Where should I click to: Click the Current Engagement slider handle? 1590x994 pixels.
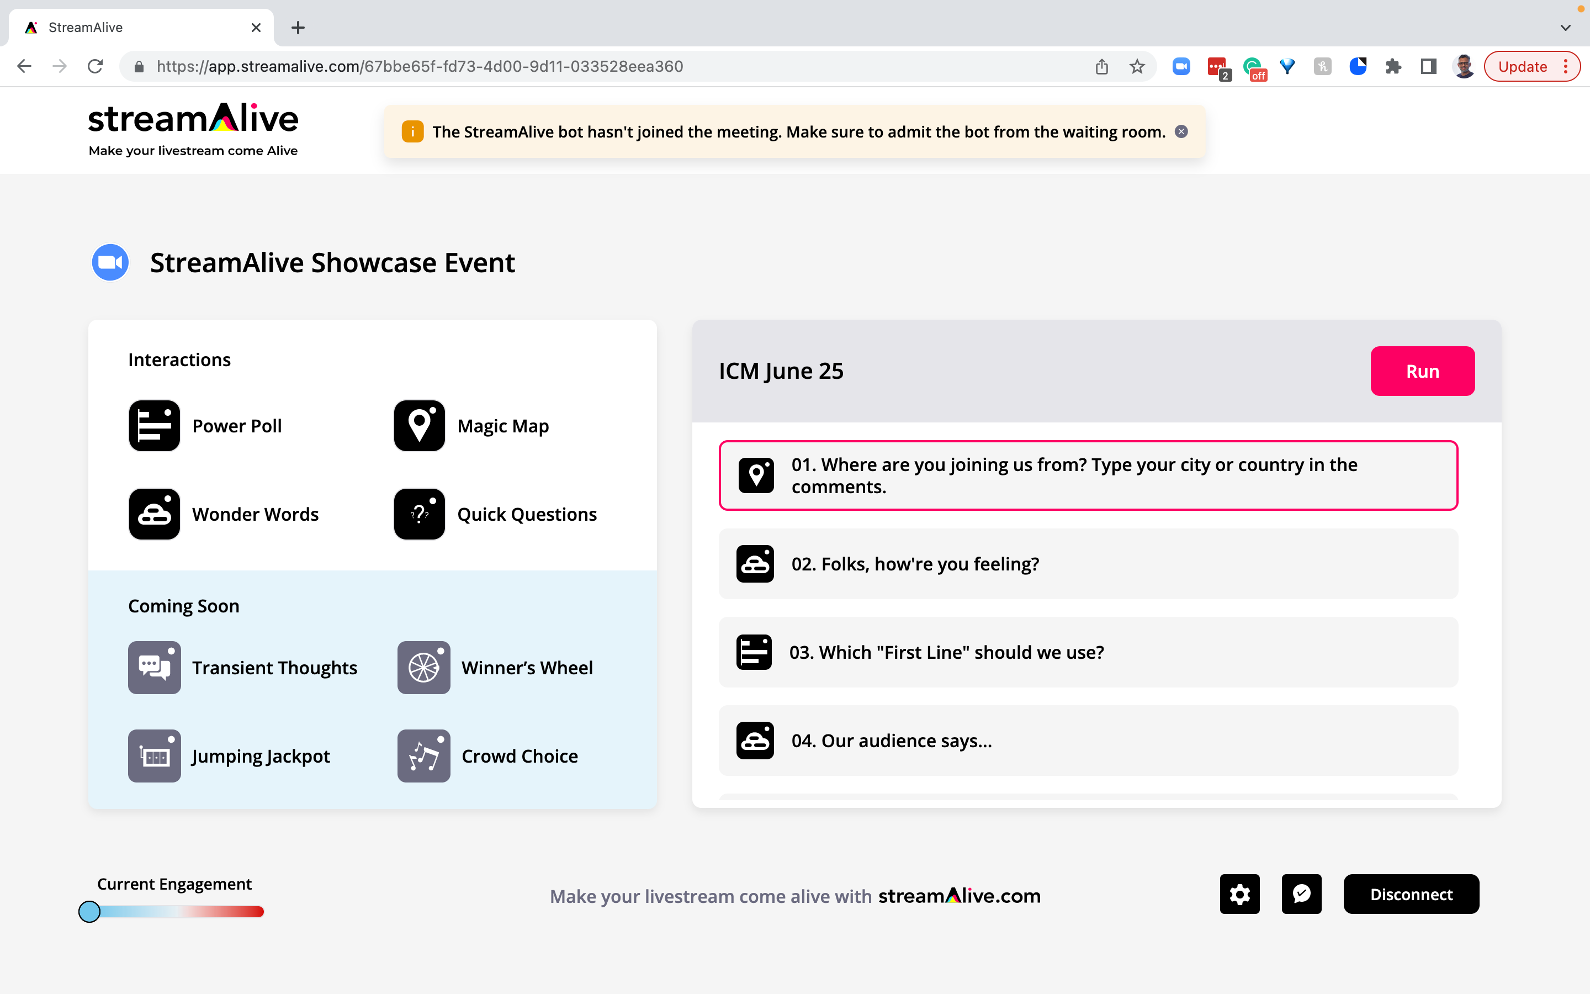pyautogui.click(x=89, y=912)
